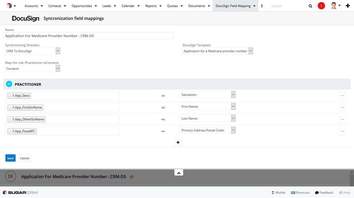Focus the global Search box
The image size is (354, 198).
tap(288, 6)
